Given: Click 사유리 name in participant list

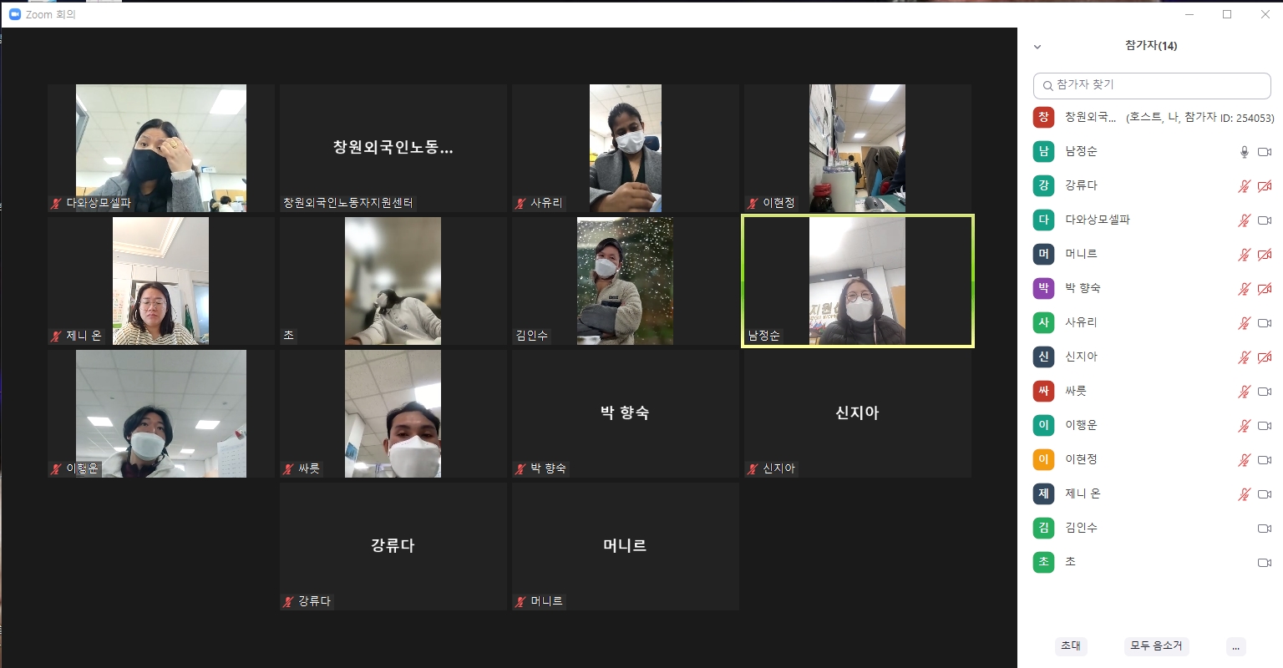Looking at the screenshot, I should coord(1081,322).
